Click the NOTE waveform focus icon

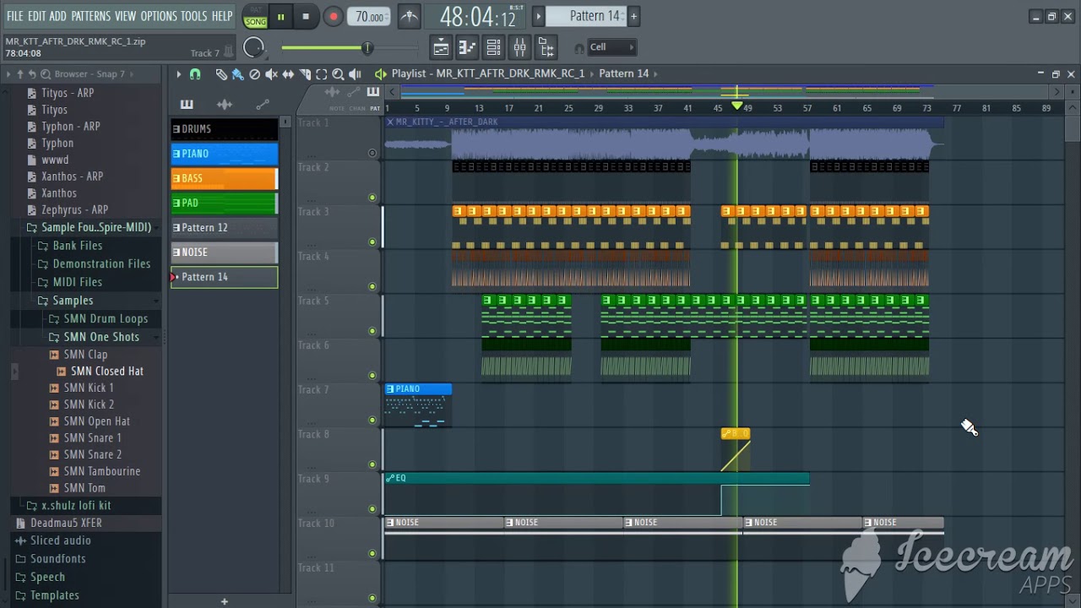tap(333, 92)
